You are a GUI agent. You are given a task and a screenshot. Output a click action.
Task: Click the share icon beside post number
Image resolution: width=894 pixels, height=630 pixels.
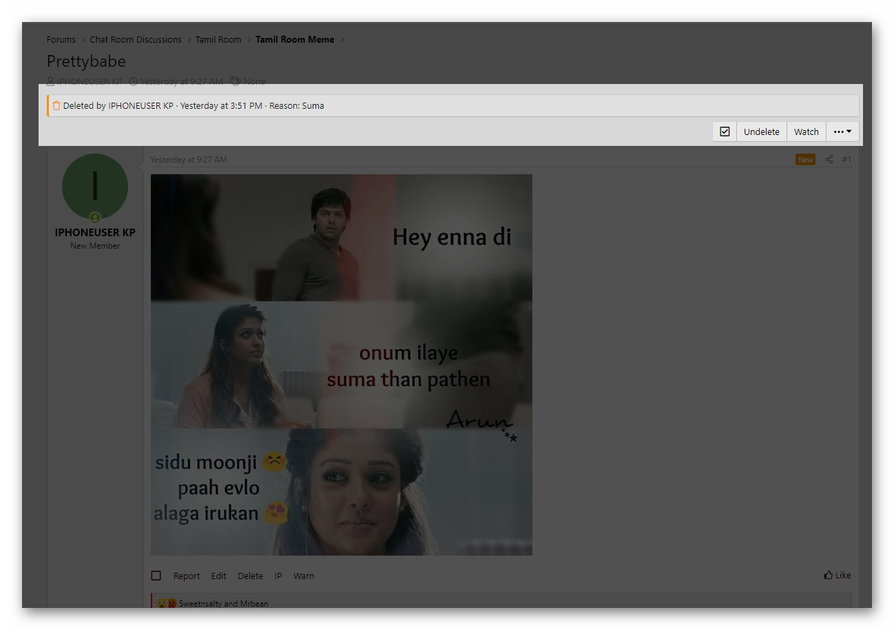point(829,160)
